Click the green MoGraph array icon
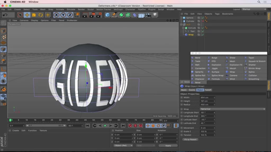 click(128, 15)
